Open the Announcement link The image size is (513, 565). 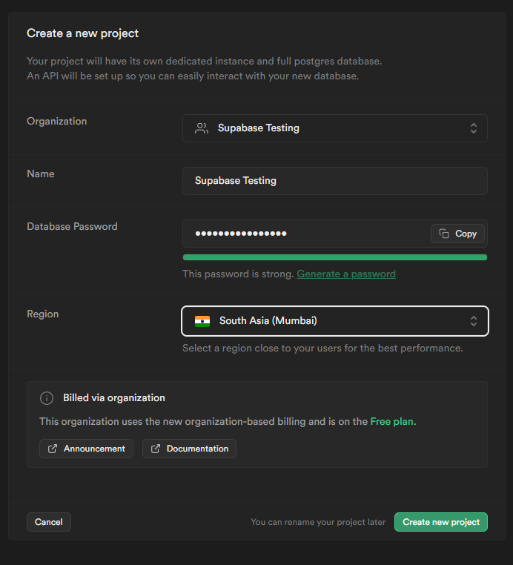point(86,449)
